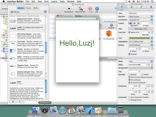Image resolution: width=156 pixels, height=117 pixels.
Task: Open the Shadow Default dropdown
Action: (x=141, y=45)
